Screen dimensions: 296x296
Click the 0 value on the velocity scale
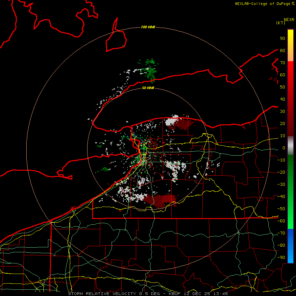(284, 148)
